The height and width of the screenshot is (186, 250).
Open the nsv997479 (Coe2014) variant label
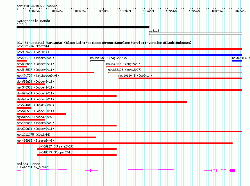(33, 52)
